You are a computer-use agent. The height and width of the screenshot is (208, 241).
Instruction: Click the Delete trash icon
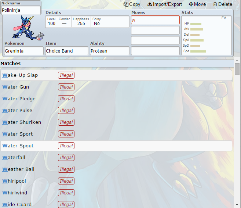pyautogui.click(x=215, y=4)
